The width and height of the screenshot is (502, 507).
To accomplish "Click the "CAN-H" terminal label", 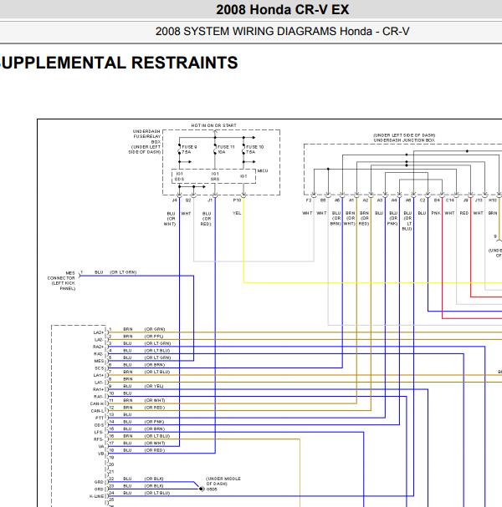I will (97, 404).
